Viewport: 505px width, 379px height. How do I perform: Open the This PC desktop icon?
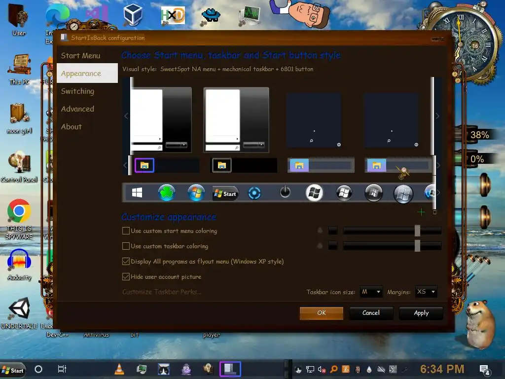19,70
